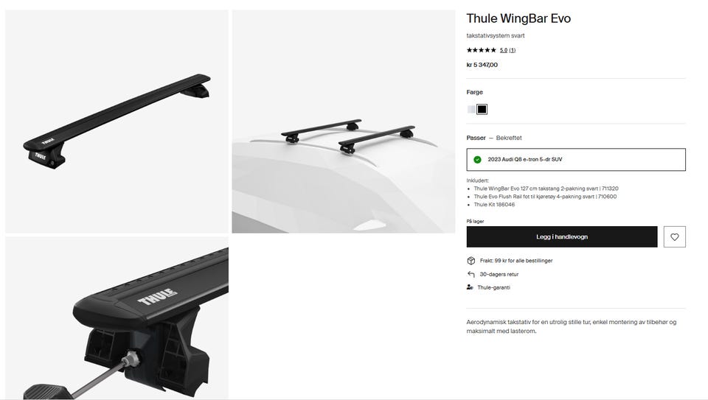Open the close-up foot mount image
708x400 pixels.
click(117, 318)
